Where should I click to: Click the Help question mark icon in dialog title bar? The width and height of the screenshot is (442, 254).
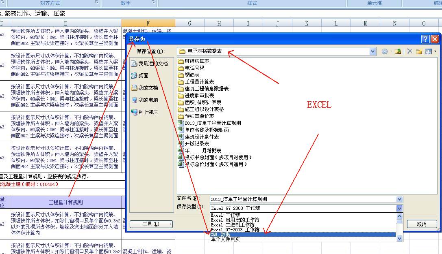click(x=425, y=39)
